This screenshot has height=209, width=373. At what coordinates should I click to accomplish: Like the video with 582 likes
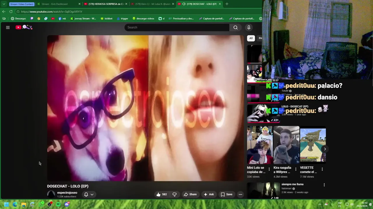pyautogui.click(x=161, y=194)
